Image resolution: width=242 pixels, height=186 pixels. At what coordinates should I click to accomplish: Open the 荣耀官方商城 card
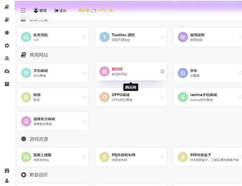point(53,121)
